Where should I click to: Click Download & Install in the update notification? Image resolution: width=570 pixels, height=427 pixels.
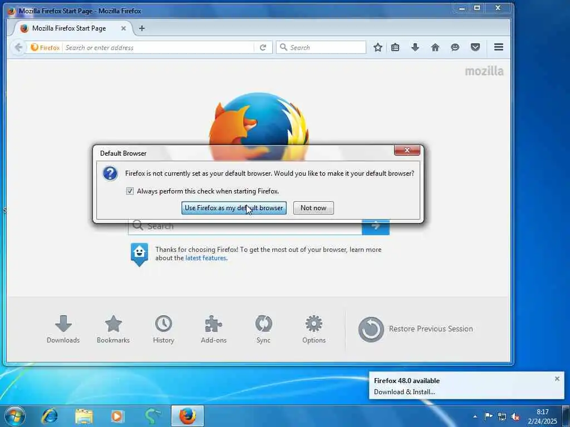(x=404, y=392)
